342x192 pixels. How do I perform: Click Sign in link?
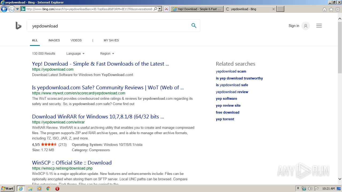pos(294,26)
